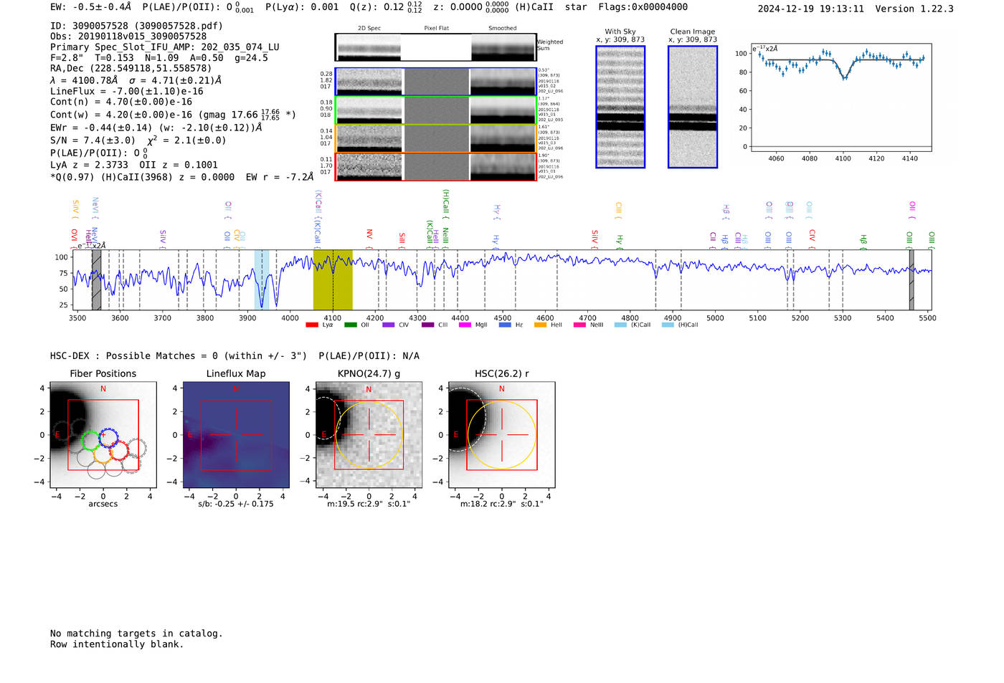
Task: Open the Fiber Positions panel
Action: coord(103,435)
